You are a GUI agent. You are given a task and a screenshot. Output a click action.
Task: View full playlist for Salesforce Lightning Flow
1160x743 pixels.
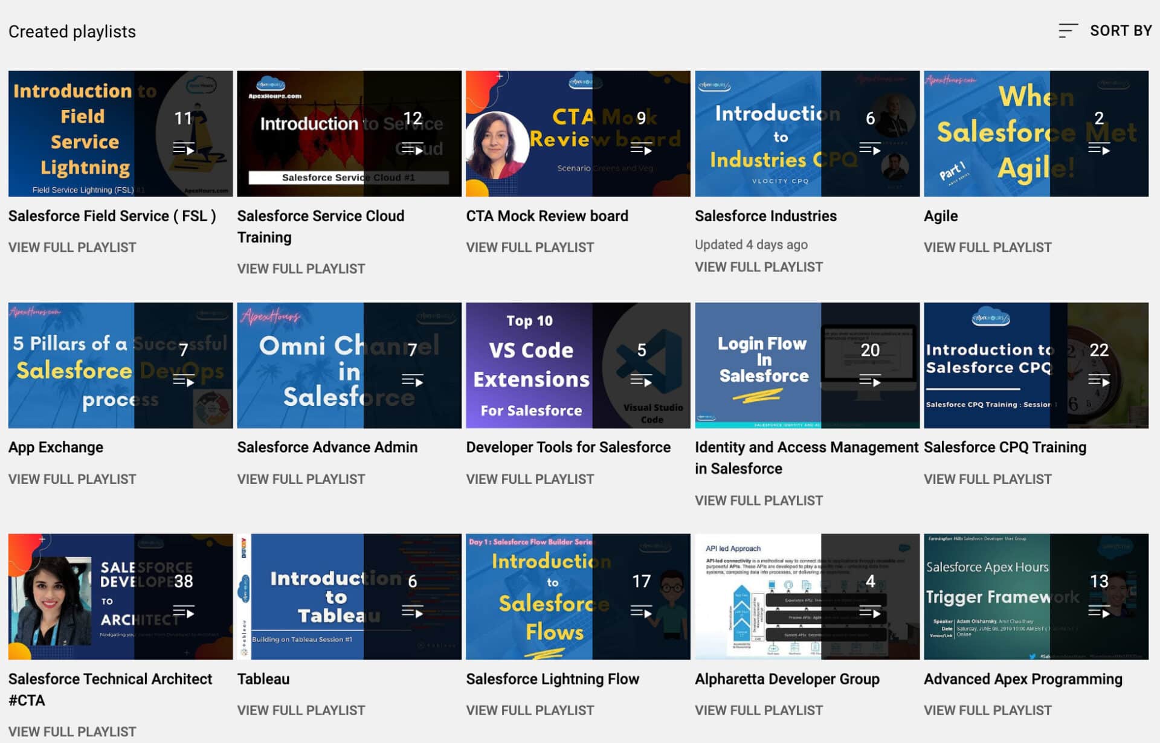(x=530, y=710)
